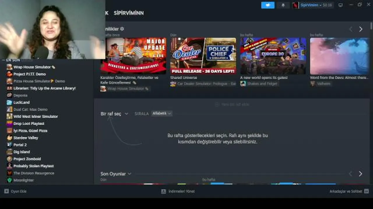Show previous news items in Yenilikler
The width and height of the screenshot is (373, 209).
[351, 29]
